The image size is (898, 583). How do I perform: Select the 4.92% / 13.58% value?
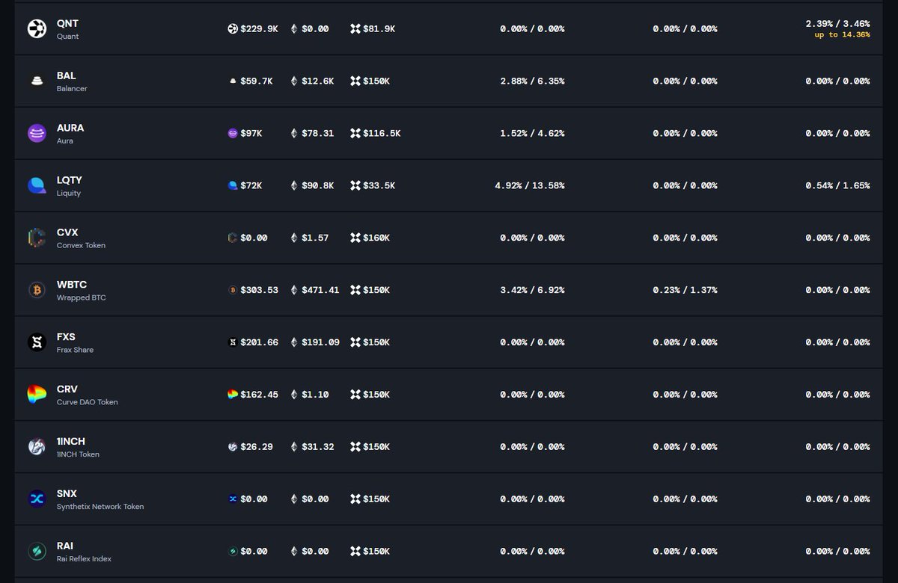(x=530, y=186)
